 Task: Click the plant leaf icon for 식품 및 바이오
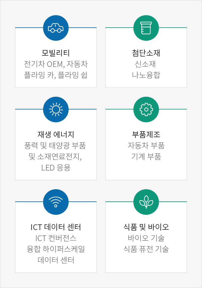point(146,202)
